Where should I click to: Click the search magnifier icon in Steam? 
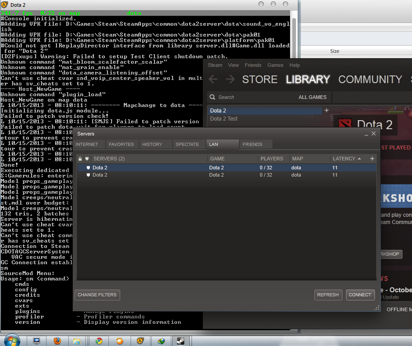(212, 97)
